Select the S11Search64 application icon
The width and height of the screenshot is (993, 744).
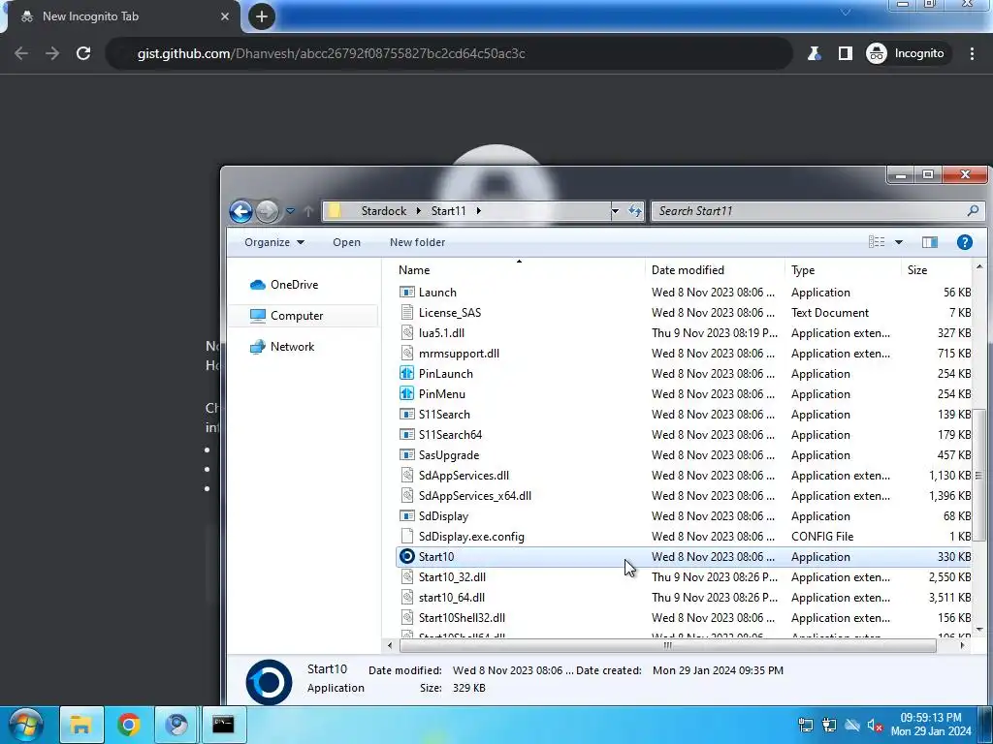tap(406, 435)
